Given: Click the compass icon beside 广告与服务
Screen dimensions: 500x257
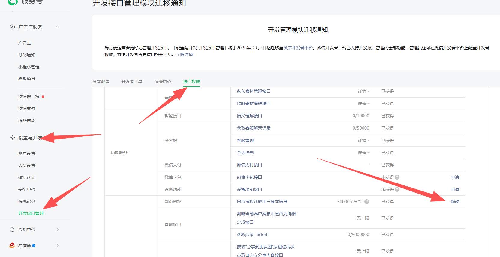Looking at the screenshot, I should [12, 27].
